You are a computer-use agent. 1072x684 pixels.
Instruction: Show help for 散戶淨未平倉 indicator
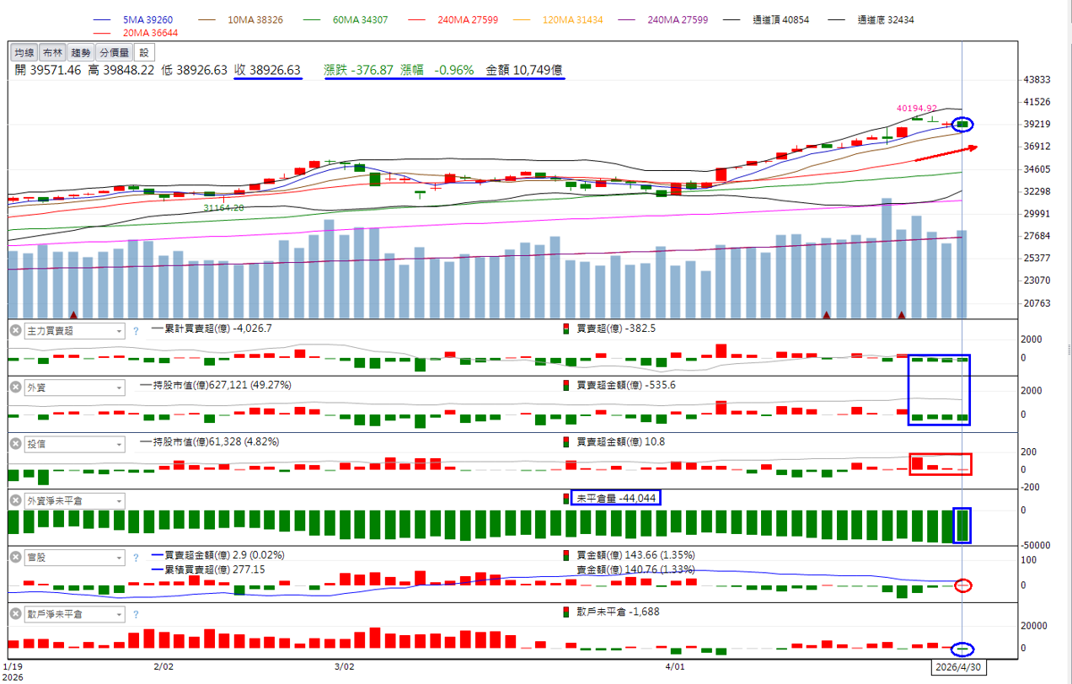(136, 614)
